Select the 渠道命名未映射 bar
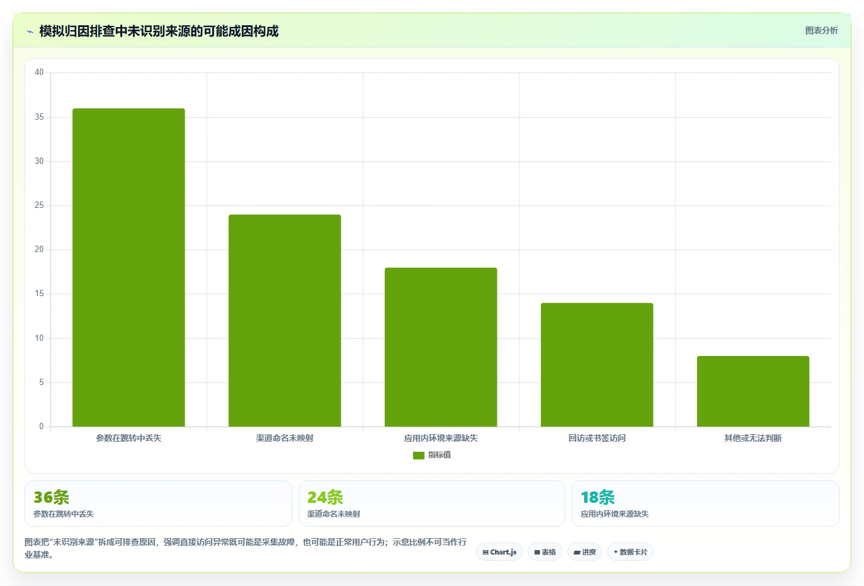Screen dimensions: 864x586 (285, 320)
